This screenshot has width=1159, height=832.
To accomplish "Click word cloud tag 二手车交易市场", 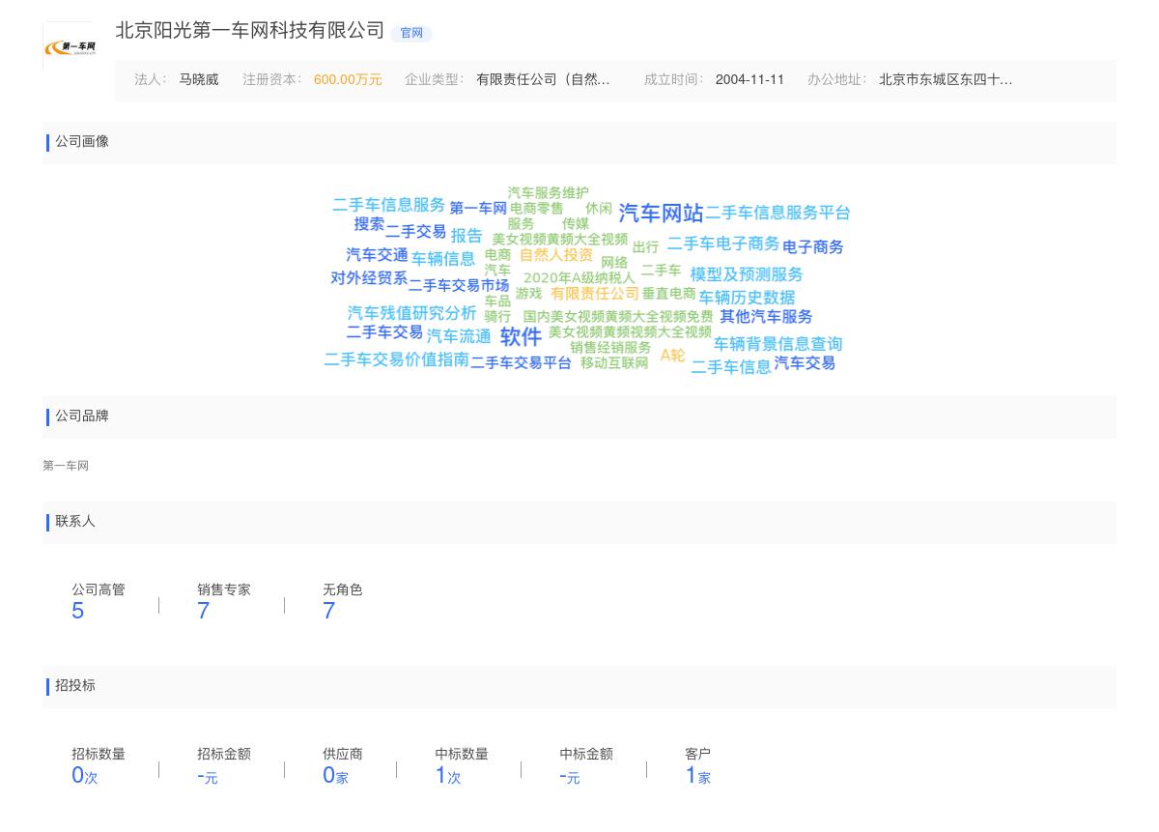I will 458,286.
